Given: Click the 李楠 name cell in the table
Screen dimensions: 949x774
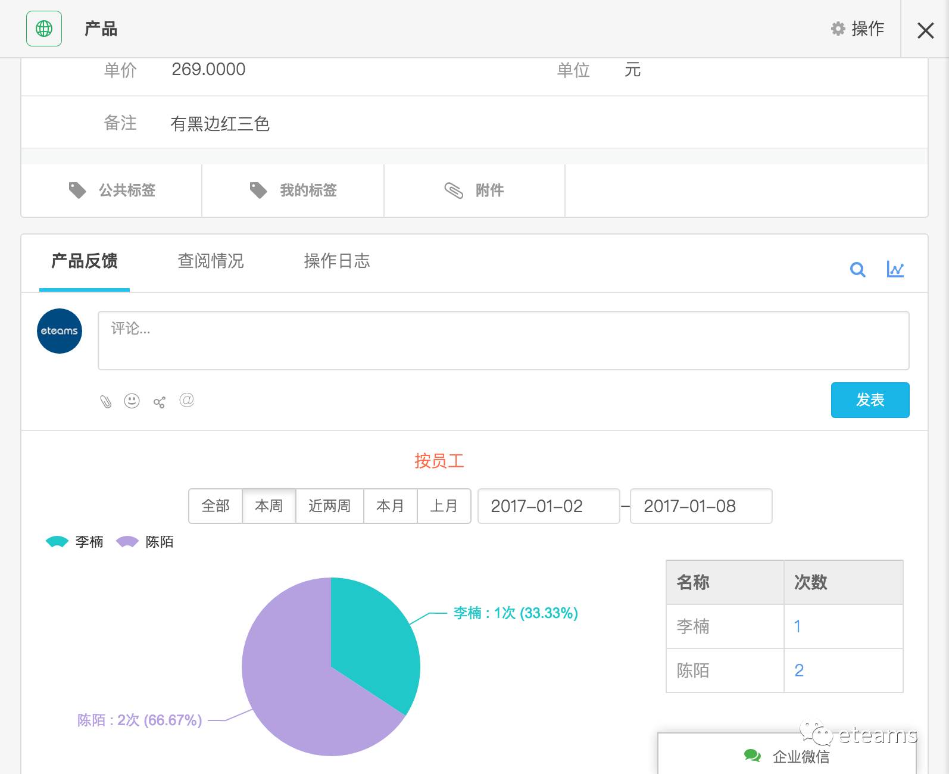Looking at the screenshot, I should (x=725, y=626).
